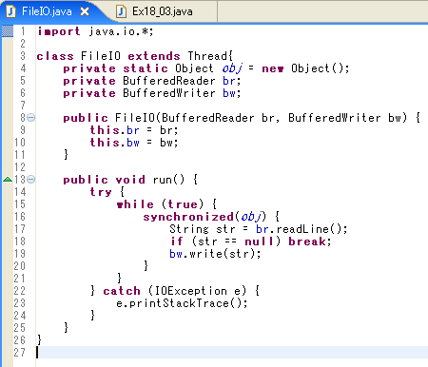Click the catch keyword on line 22
The height and width of the screenshot is (367, 428).
(x=122, y=291)
